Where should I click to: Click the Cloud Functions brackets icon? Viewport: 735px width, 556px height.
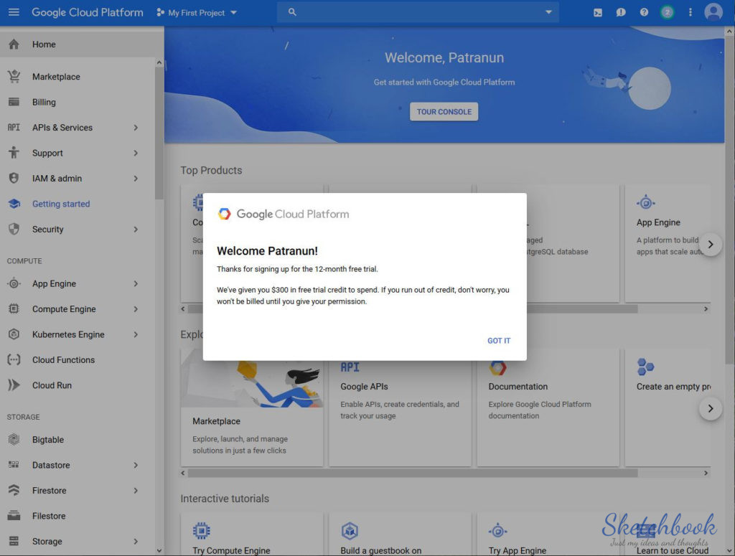[x=14, y=359]
